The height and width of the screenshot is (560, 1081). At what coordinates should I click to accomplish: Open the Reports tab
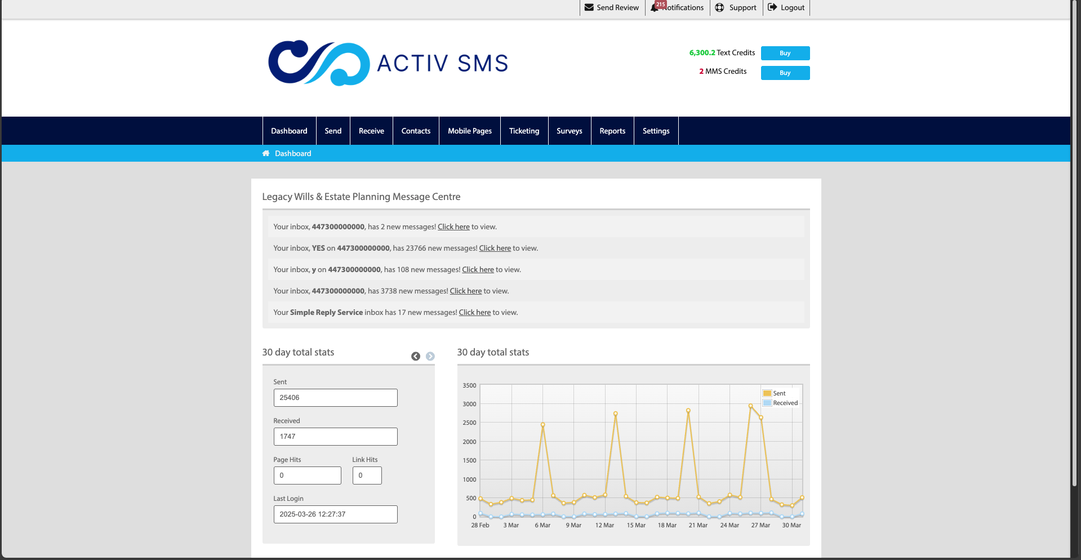612,131
